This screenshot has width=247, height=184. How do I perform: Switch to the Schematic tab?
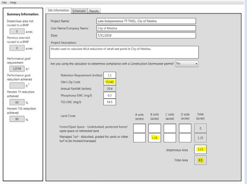(79, 11)
